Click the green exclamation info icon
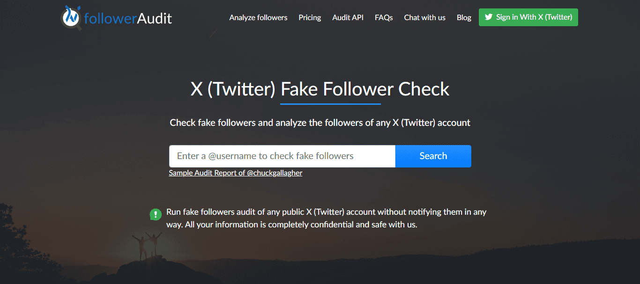Screen dimensions: 640x284 155,214
